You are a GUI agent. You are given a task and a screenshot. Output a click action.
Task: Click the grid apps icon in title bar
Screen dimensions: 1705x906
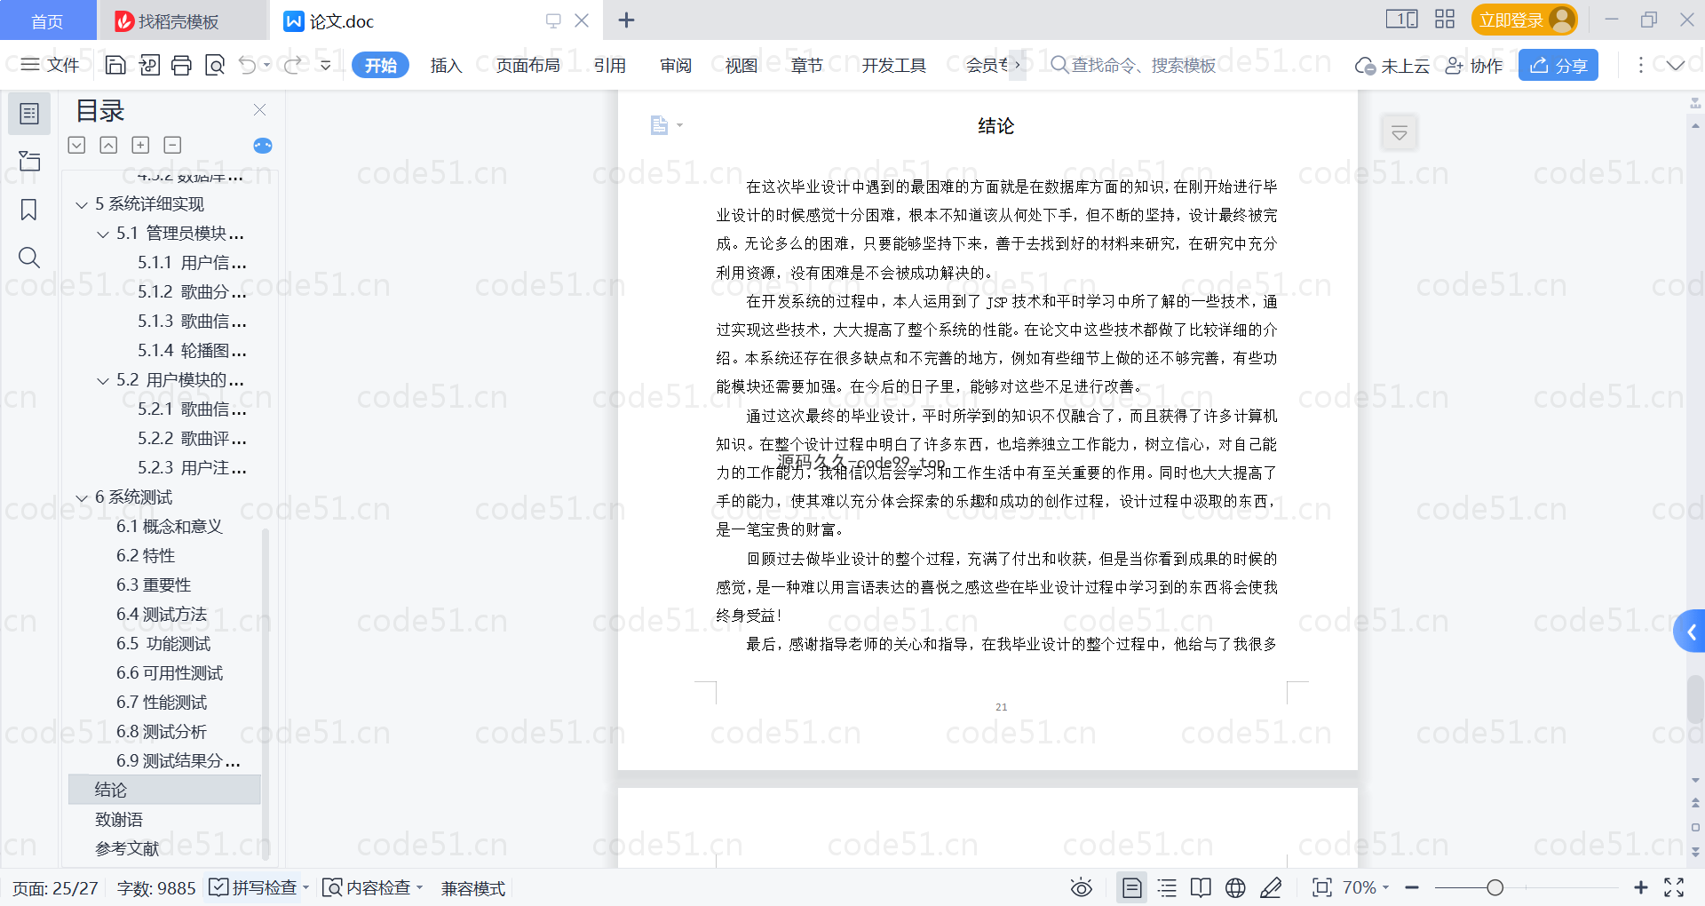1445,19
